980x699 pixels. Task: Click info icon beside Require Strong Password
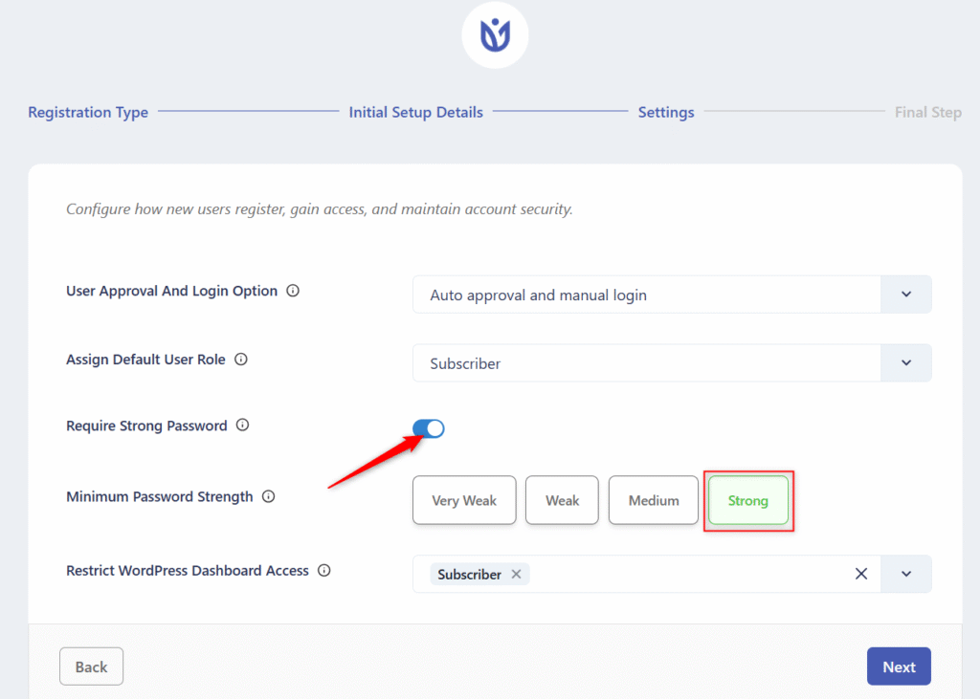[242, 426]
